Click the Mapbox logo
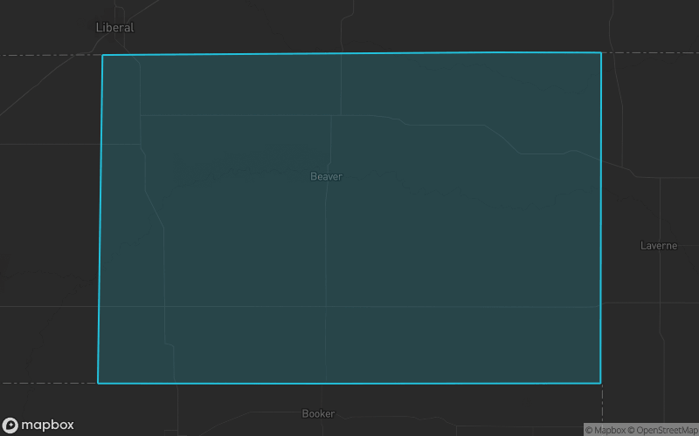Viewport: 699px width, 436px height. pos(38,425)
